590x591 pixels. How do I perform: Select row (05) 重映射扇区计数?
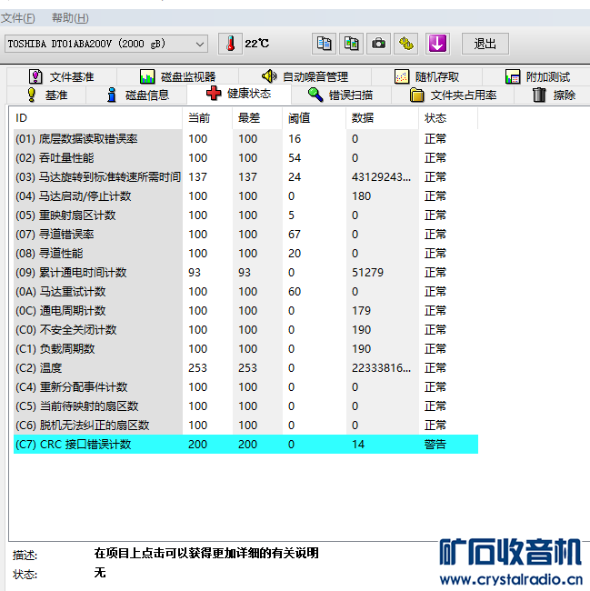tap(245, 215)
